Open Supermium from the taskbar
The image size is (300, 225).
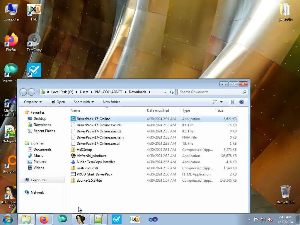tap(62, 219)
